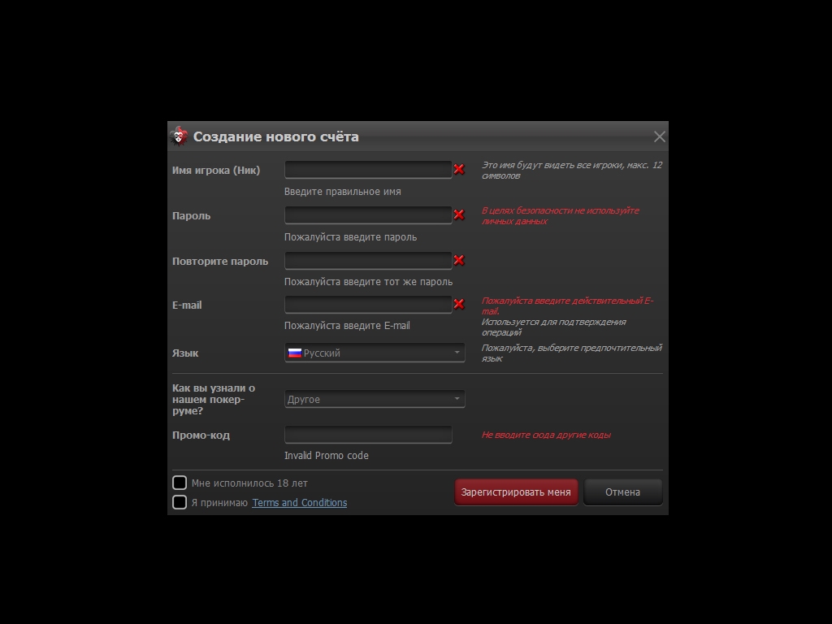Open the Terms and Conditions link
Screen dimensions: 832x624
pyautogui.click(x=299, y=503)
